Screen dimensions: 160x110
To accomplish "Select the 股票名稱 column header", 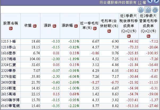I will coord(11,26).
